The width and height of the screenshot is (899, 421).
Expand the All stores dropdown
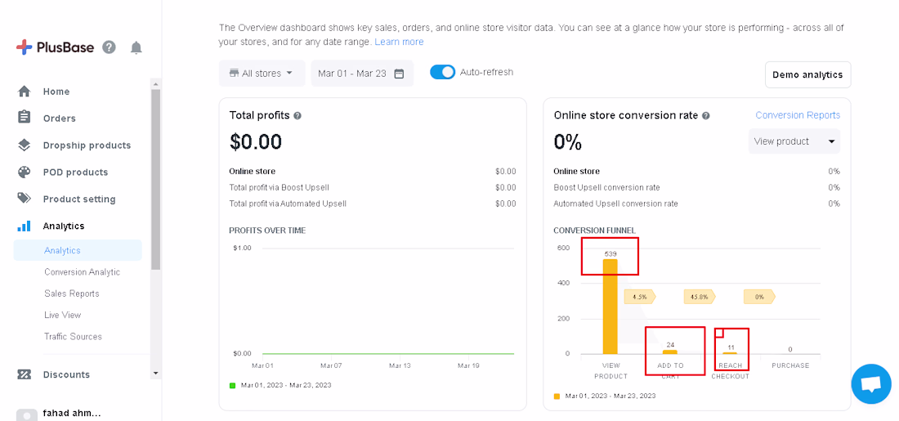click(262, 74)
